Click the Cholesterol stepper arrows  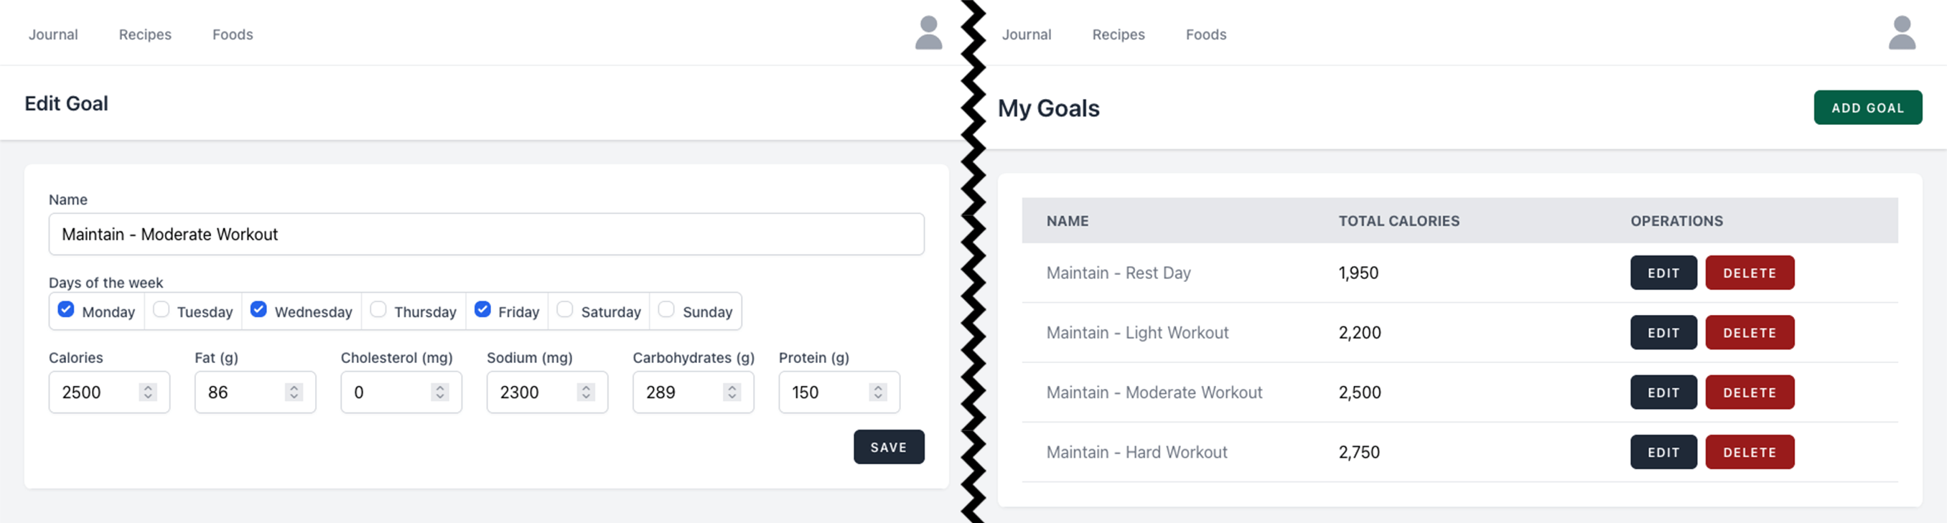(x=440, y=392)
